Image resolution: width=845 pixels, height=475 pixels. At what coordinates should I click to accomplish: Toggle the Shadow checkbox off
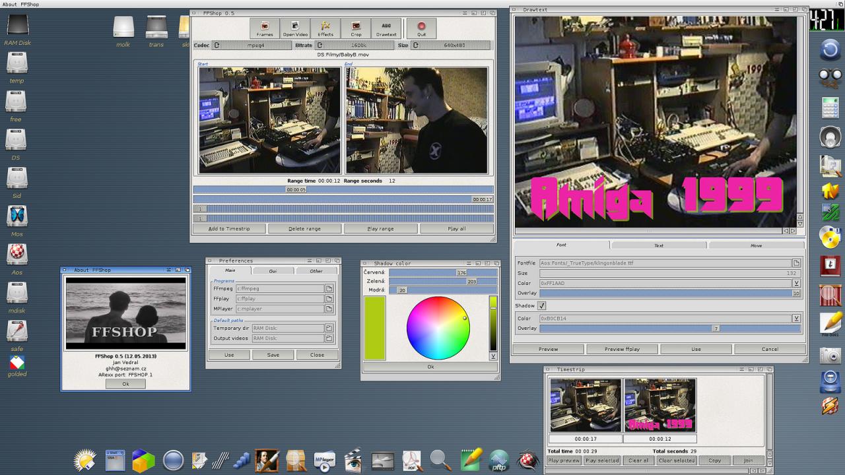(542, 305)
